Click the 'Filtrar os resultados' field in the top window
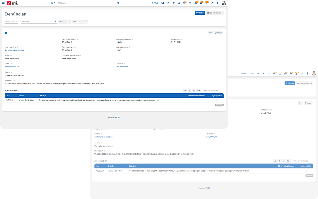 coord(212,90)
